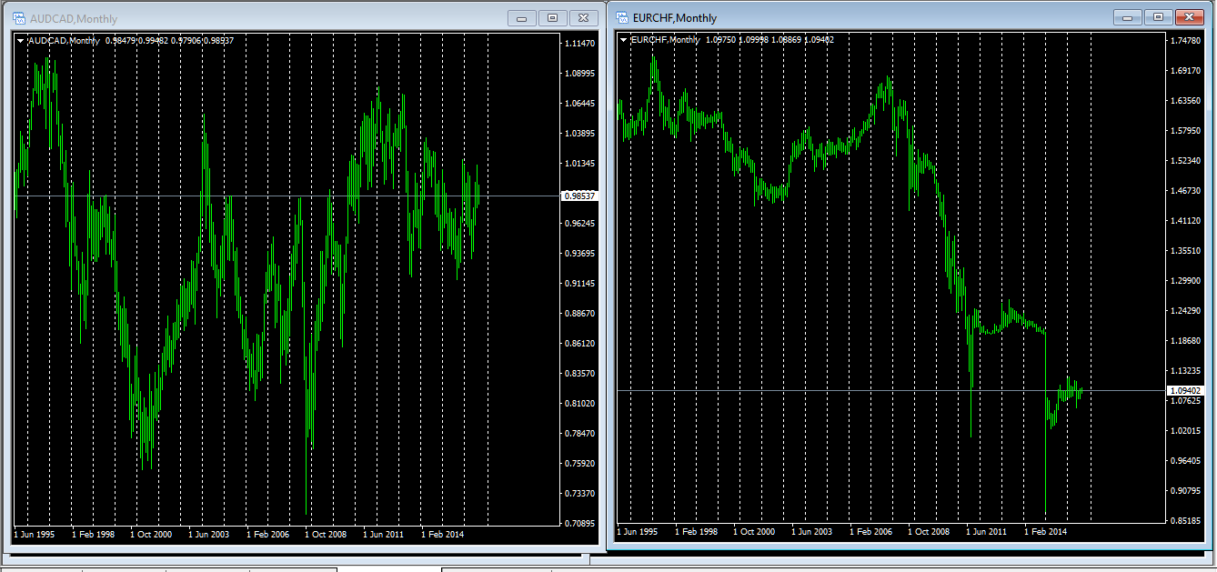Click date 1 Feb 2014 on EURCHF axis
This screenshot has width=1217, height=572.
[x=1046, y=531]
